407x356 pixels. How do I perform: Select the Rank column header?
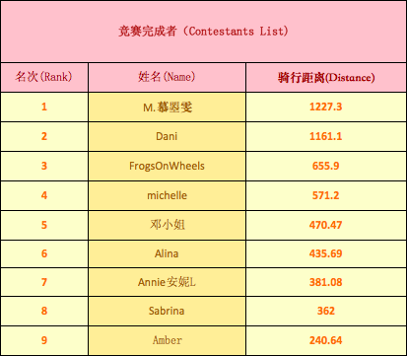click(x=44, y=77)
